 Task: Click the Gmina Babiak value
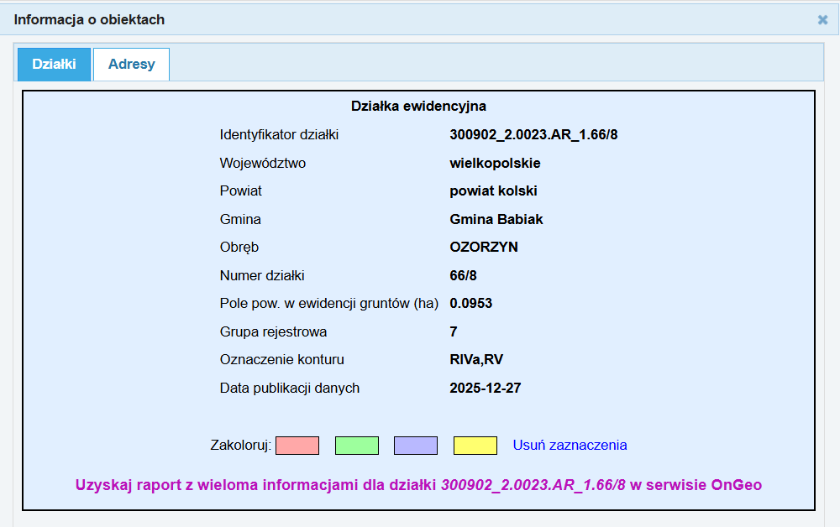click(x=496, y=219)
